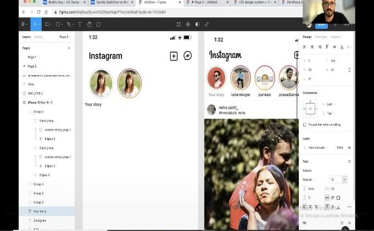The height and width of the screenshot is (231, 374).
Task: Select the Move tool
Action: click(x=35, y=24)
